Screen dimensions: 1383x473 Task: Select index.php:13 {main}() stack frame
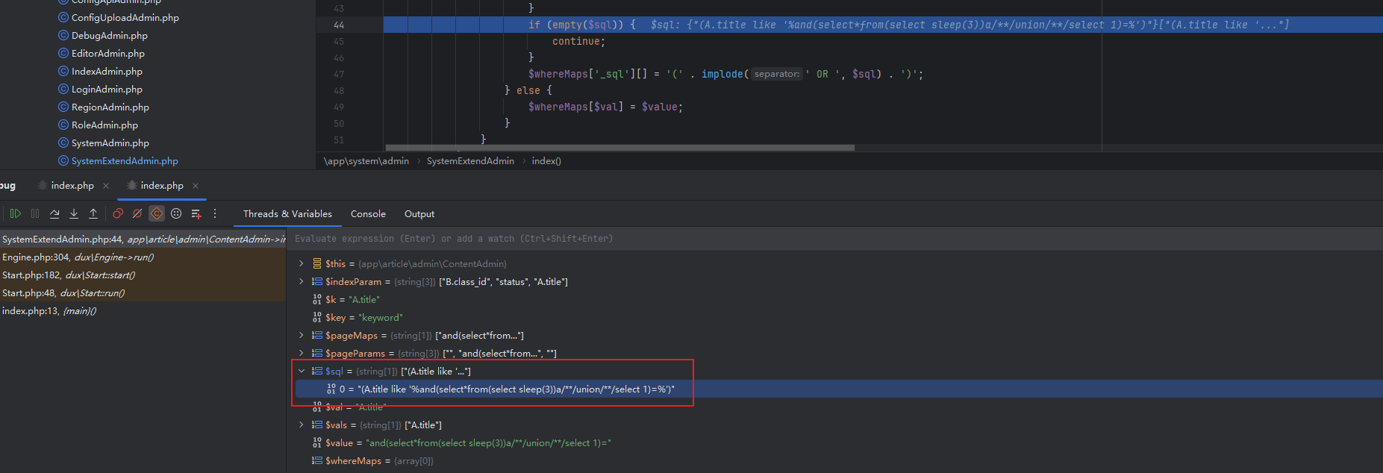pyautogui.click(x=143, y=311)
